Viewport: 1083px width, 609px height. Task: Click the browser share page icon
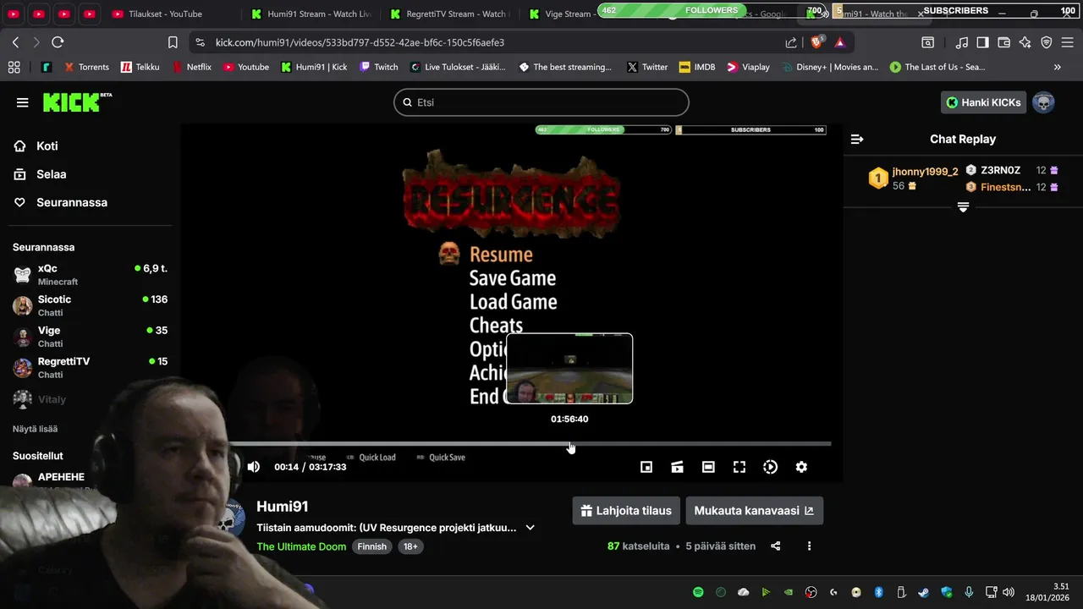click(791, 42)
